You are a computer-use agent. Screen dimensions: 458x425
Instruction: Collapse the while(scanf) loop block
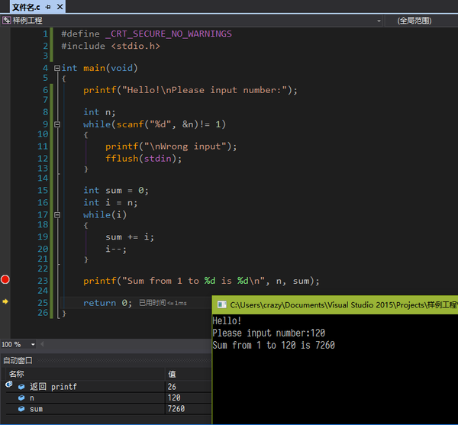(x=56, y=124)
